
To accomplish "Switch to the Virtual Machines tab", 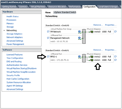I will (x=38, y=7).
